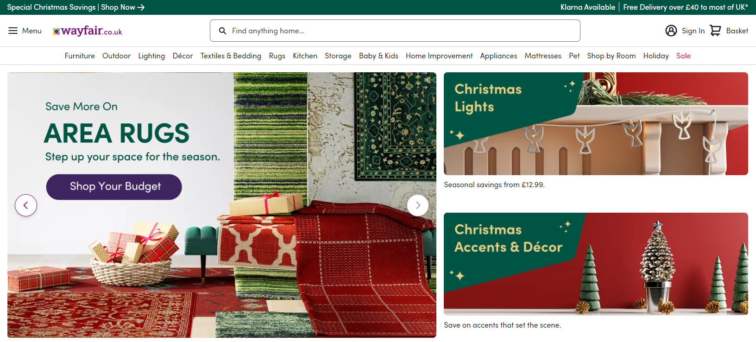Open the Home Improvement category
The width and height of the screenshot is (756, 342).
pos(439,56)
